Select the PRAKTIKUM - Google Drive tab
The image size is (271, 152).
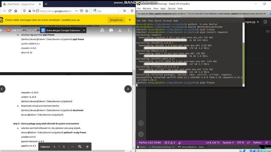[x=22, y=4]
